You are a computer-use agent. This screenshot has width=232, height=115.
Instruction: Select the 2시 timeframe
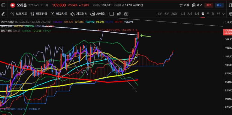190,14
